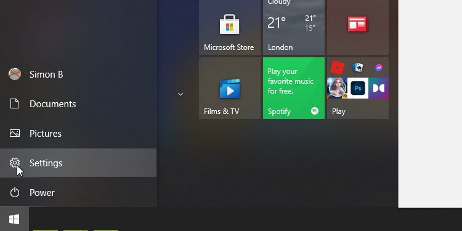The height and width of the screenshot is (231, 462).
Task: Click the Simon B avatar picture
Action: (14, 74)
